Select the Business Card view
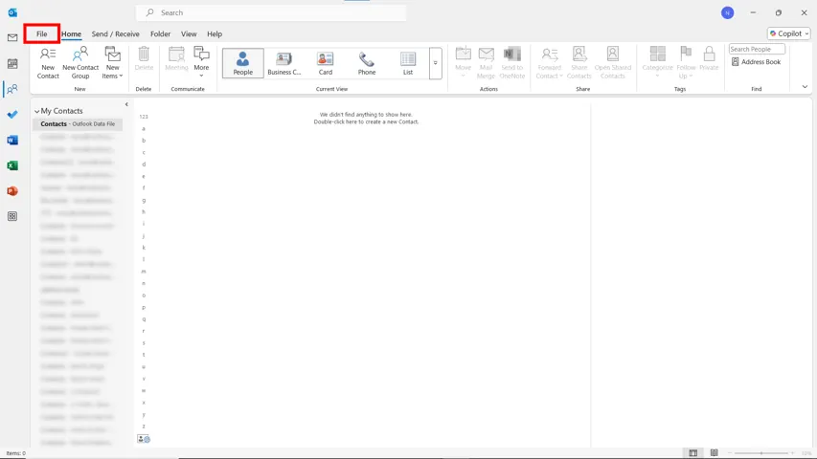817x459 pixels. tap(284, 63)
